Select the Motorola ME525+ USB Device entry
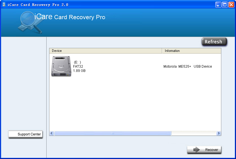The width and height of the screenshot is (236, 159). coord(187,67)
